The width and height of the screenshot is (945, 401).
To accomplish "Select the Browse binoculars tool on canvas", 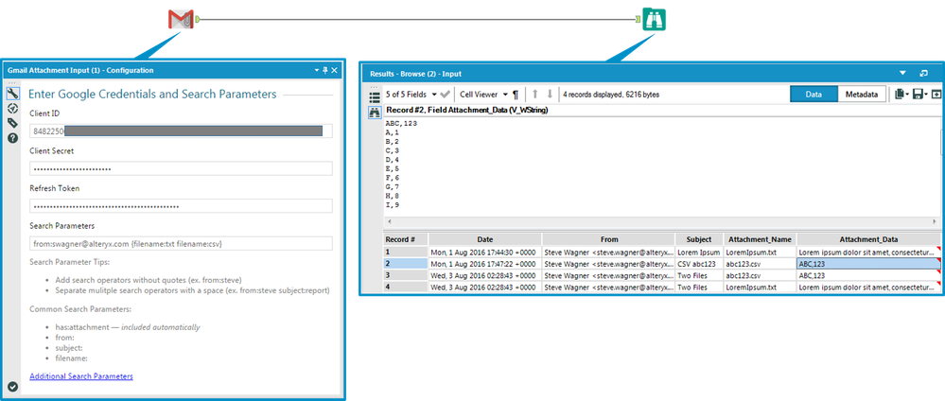I will point(654,19).
